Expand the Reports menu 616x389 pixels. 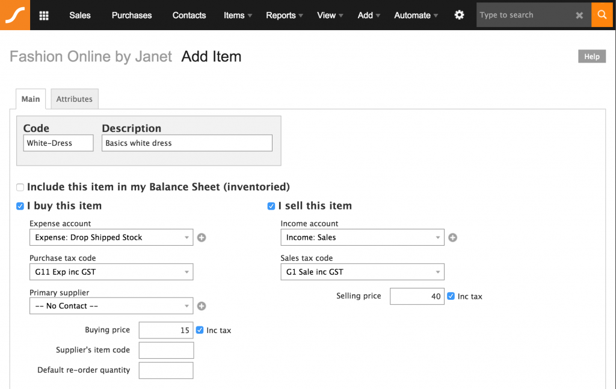(x=285, y=15)
